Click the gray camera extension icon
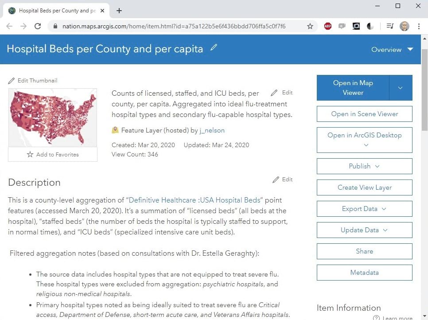 point(342,26)
